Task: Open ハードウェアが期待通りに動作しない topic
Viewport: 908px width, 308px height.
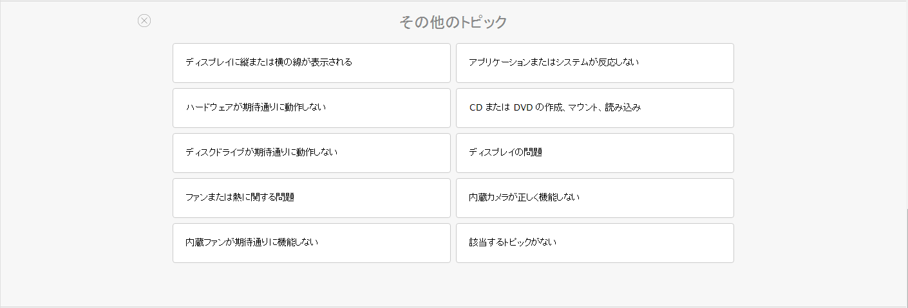Action: click(x=312, y=108)
